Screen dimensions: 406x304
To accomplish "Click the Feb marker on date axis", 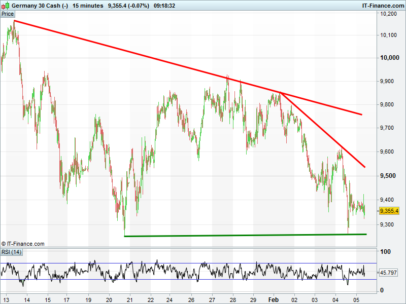I will pyautogui.click(x=274, y=299).
